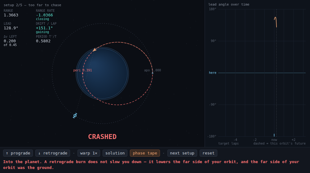Click the 'here' zero line on the chart
Image resolution: width=310 pixels, height=173 pixels.
[x=262, y=73]
